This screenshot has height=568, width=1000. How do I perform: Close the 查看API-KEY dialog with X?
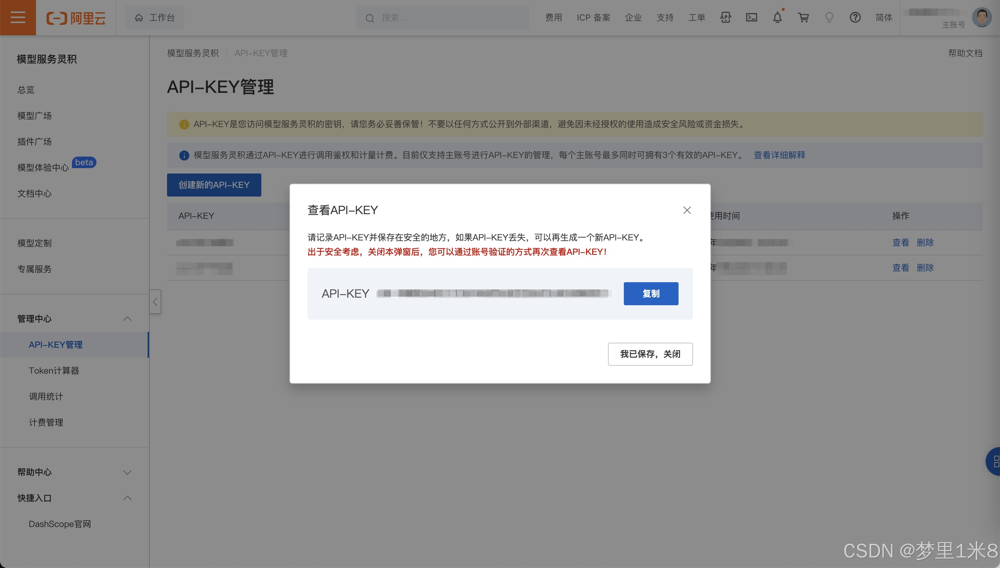click(x=687, y=210)
